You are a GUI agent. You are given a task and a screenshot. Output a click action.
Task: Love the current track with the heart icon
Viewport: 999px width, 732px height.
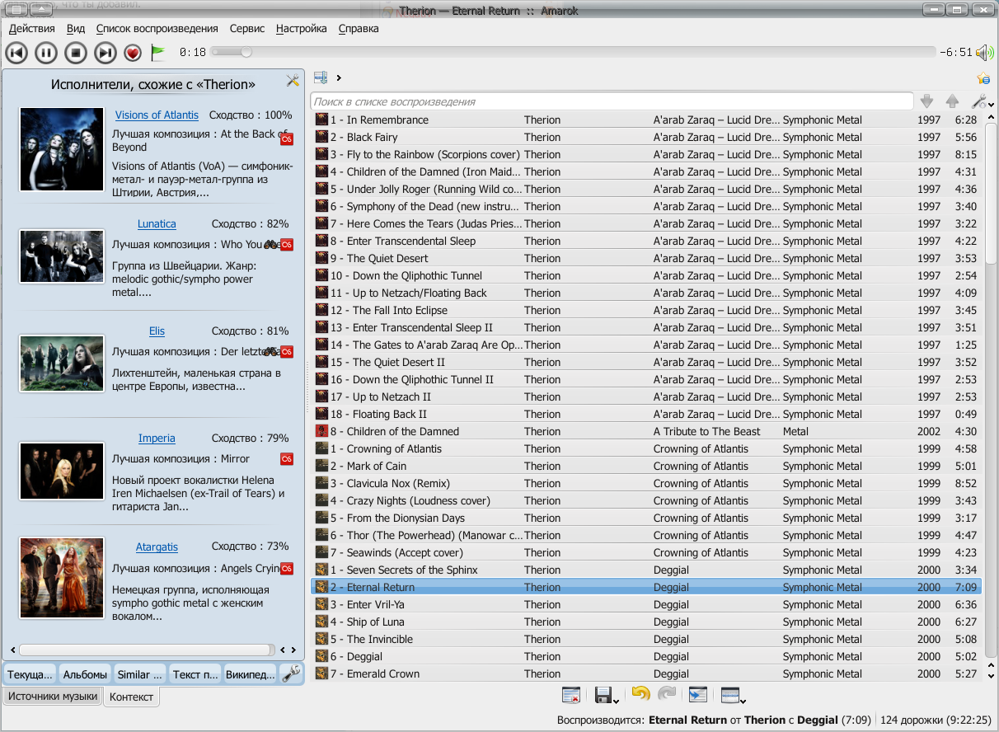pyautogui.click(x=133, y=53)
